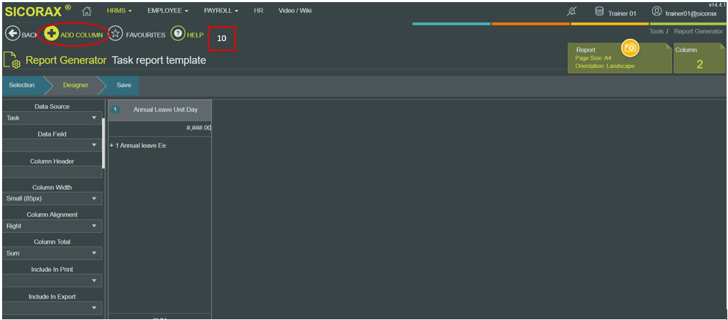Click the #,###.00 format cell
This screenshot has height=320, width=728.
point(159,128)
